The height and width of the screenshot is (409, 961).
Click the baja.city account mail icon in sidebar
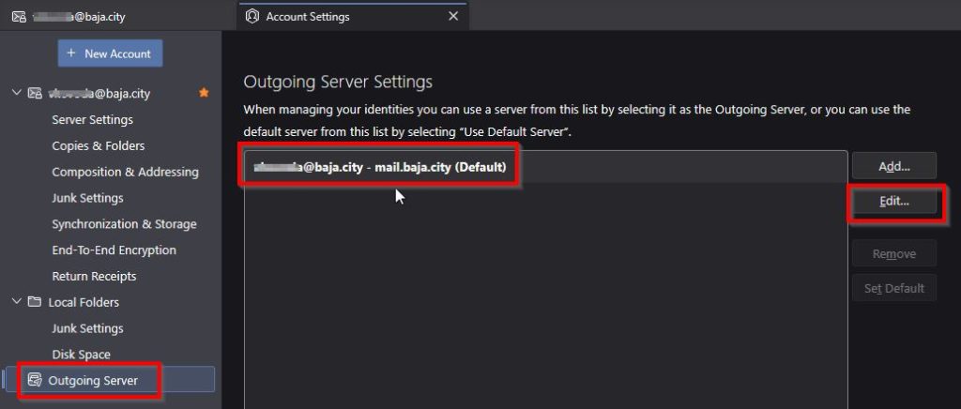point(36,94)
